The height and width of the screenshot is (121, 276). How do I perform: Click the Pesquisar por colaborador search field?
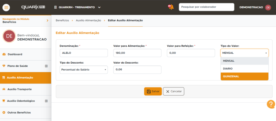click(206, 7)
